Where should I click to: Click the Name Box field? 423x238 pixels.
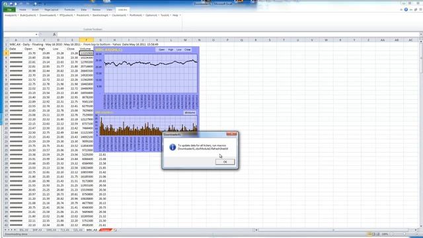point(19,34)
